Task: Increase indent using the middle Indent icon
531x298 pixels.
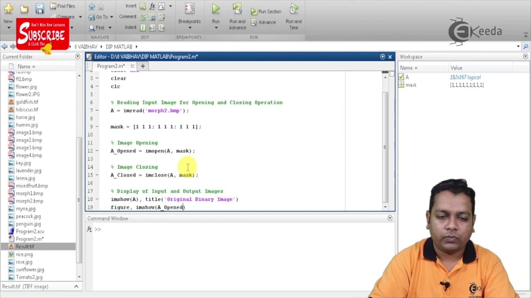Action: (x=152, y=28)
